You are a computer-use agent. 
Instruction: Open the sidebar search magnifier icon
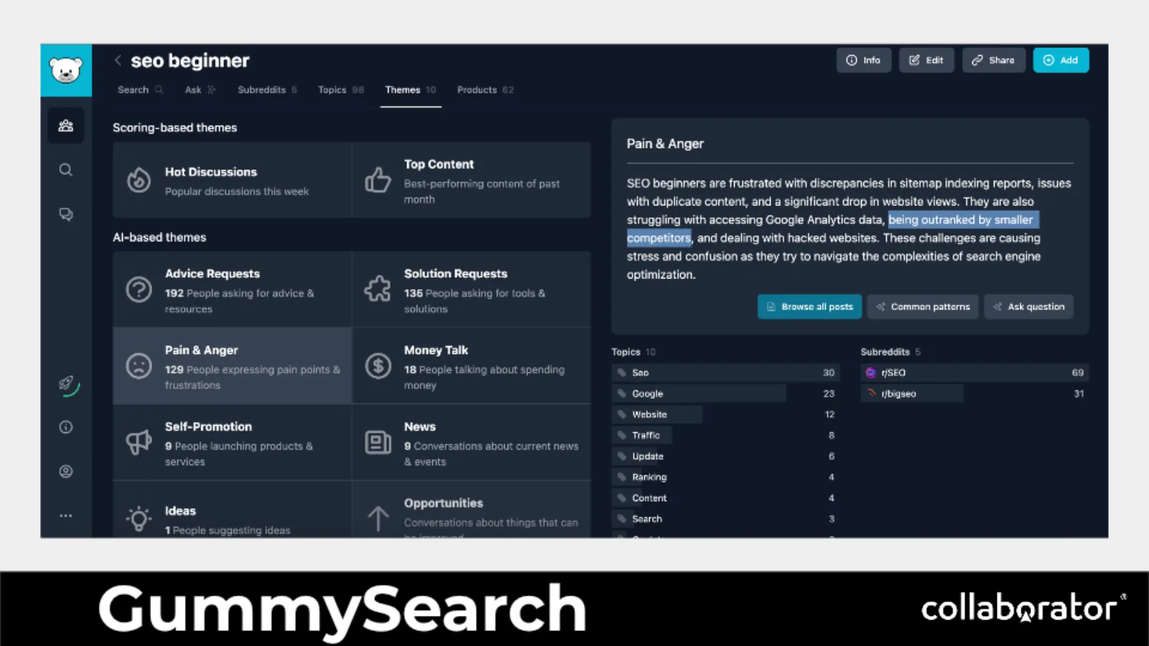[x=66, y=170]
